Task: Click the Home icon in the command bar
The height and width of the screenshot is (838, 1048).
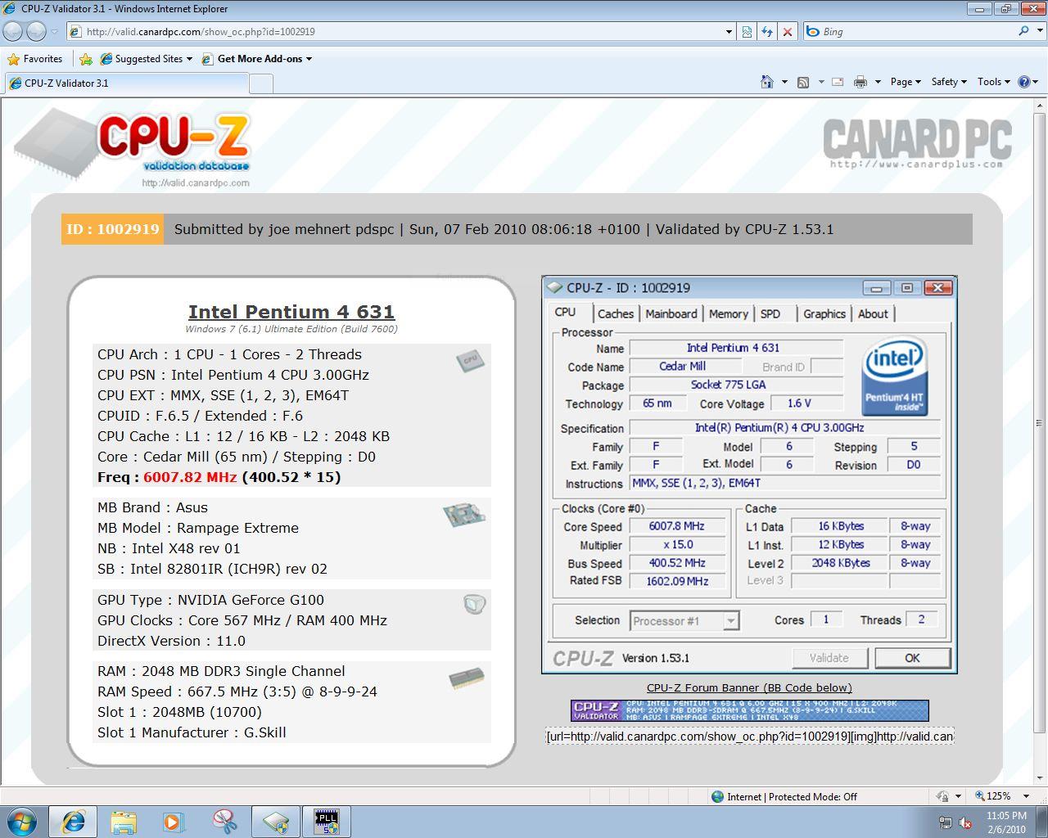Action: tap(767, 82)
